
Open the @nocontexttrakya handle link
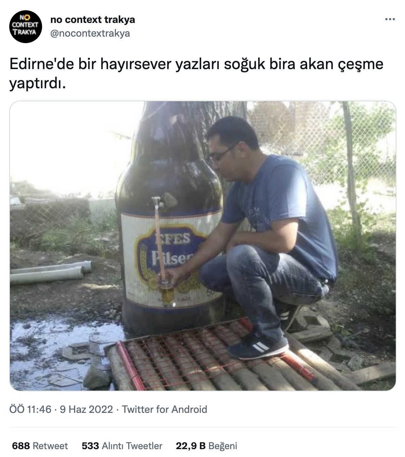[90, 33]
